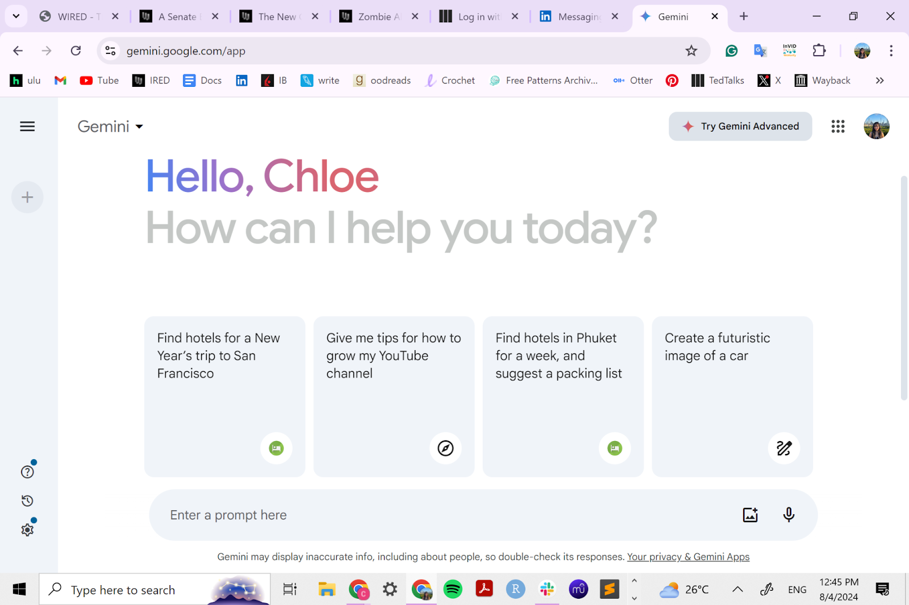Open the Gemini main menu hamburger icon
The height and width of the screenshot is (605, 909).
click(27, 127)
